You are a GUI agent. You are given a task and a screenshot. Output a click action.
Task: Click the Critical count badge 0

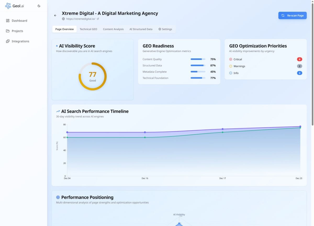pyautogui.click(x=300, y=59)
